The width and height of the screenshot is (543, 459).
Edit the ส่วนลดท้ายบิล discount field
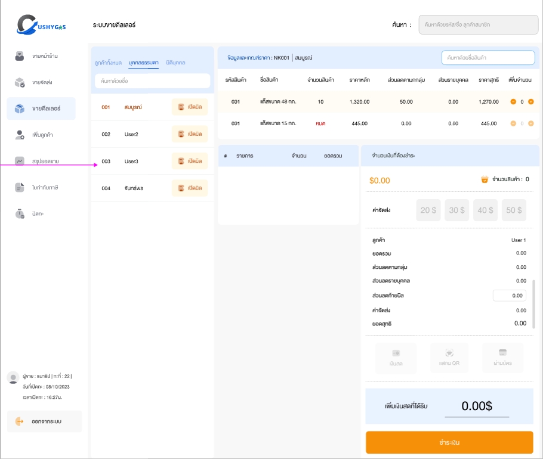[x=510, y=296]
